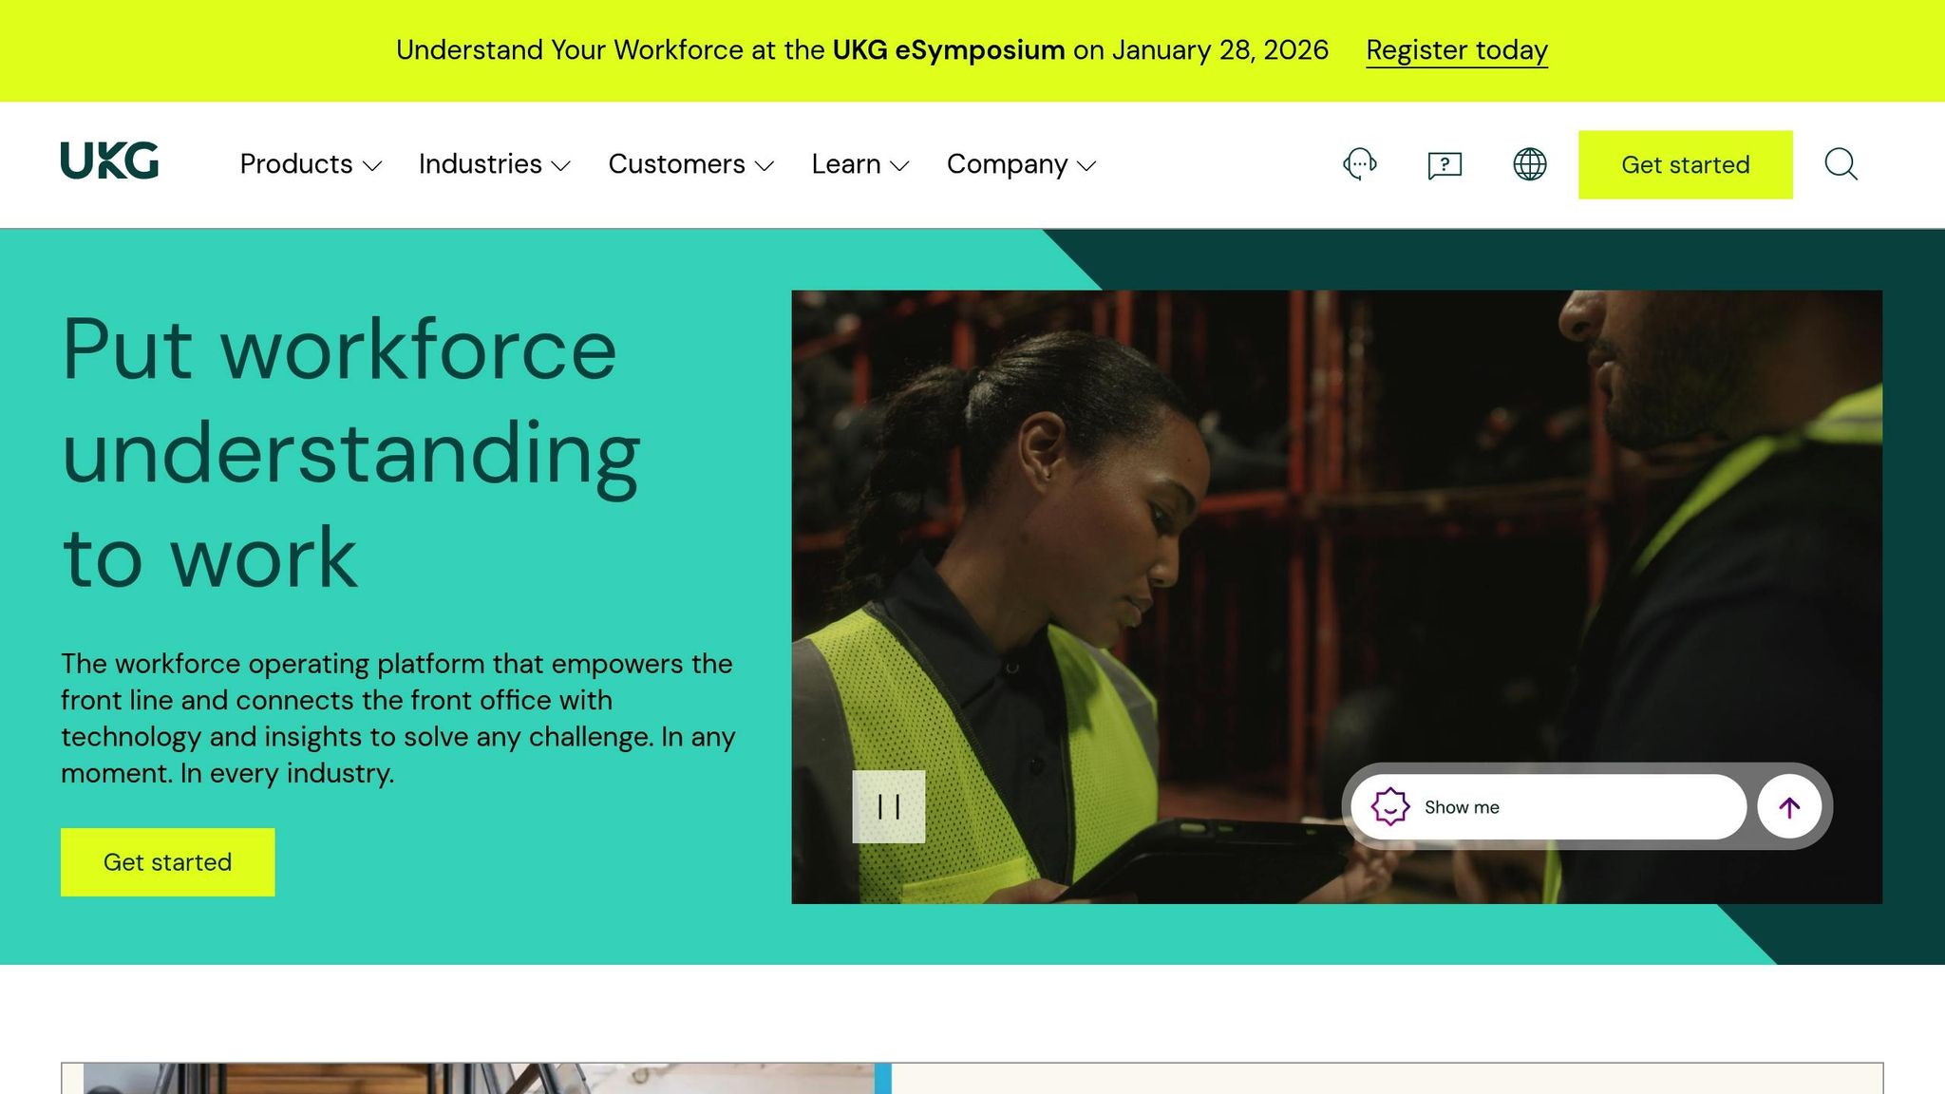1945x1094 pixels.
Task: Expand the Company menu
Action: [1022, 164]
